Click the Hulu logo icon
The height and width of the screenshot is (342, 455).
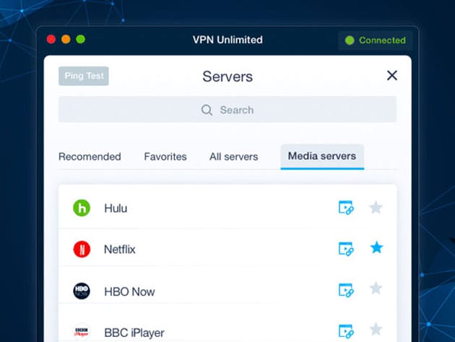82,208
